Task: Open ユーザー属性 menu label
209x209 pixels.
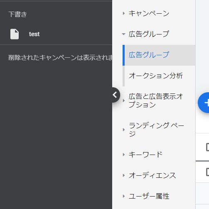Action: click(x=149, y=196)
